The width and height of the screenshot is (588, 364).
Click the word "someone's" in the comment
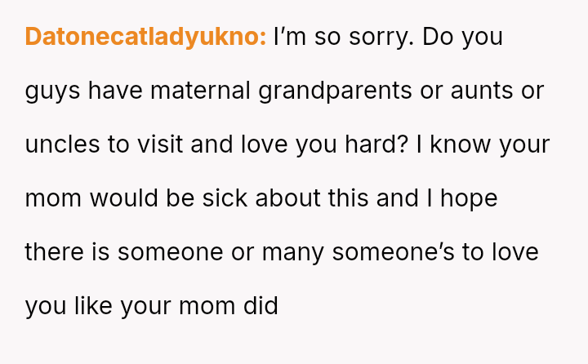tap(393, 252)
